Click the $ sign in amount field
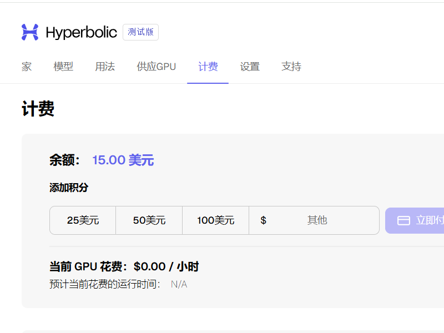Screen dimensions: 444x333 [x=263, y=220]
